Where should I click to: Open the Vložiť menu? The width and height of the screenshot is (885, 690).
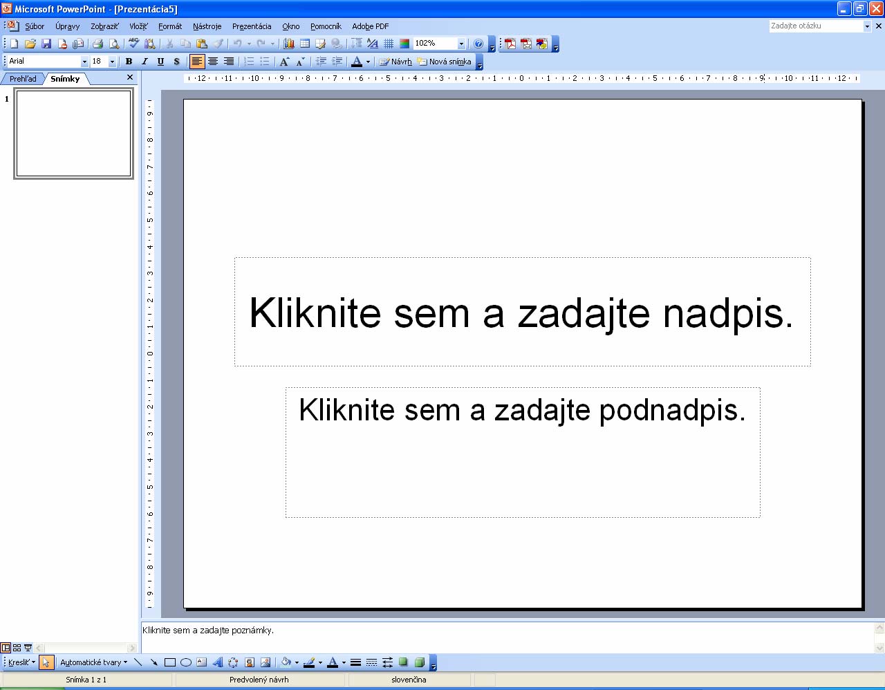138,26
